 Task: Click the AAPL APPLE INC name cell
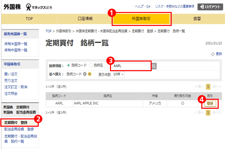[x=108, y=103]
